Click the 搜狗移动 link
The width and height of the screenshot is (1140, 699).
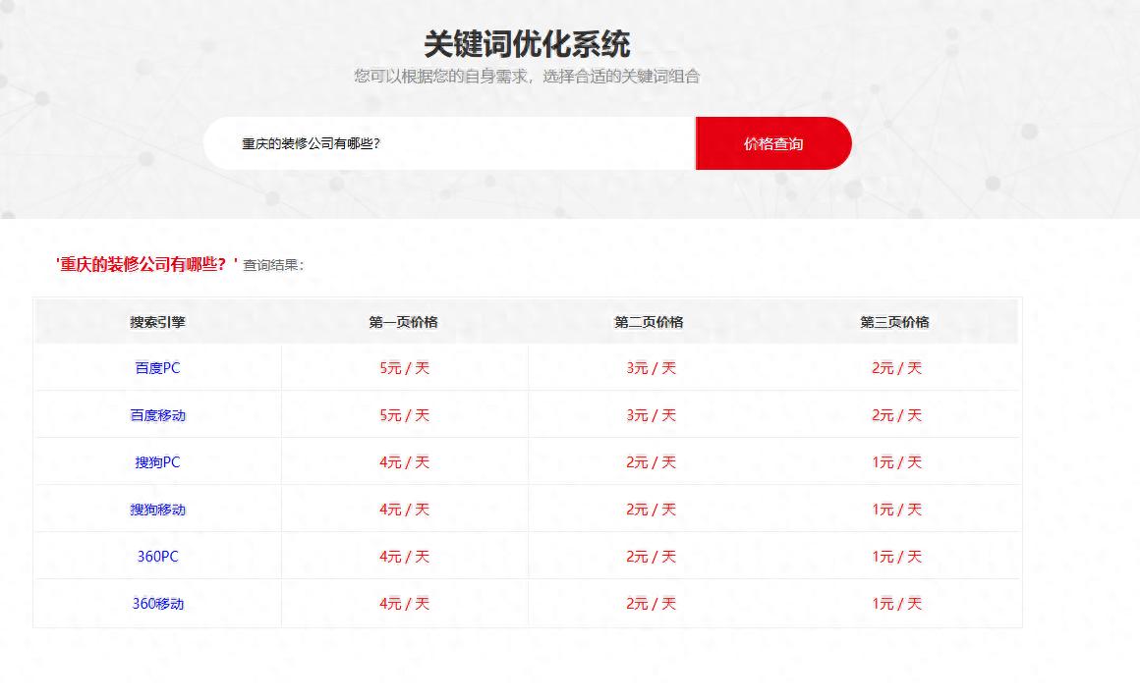pyautogui.click(x=157, y=509)
